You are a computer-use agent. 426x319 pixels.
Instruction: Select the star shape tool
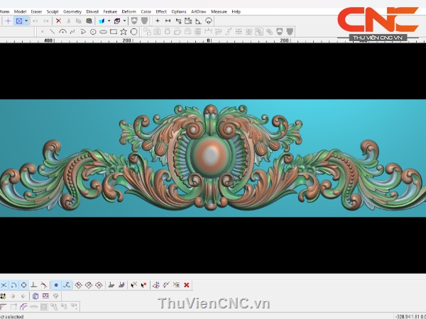click(x=124, y=32)
